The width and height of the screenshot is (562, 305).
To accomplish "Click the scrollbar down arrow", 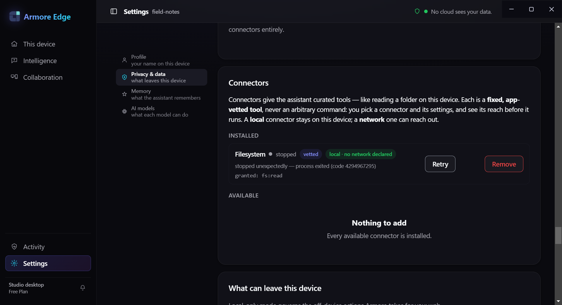I will click(558, 301).
